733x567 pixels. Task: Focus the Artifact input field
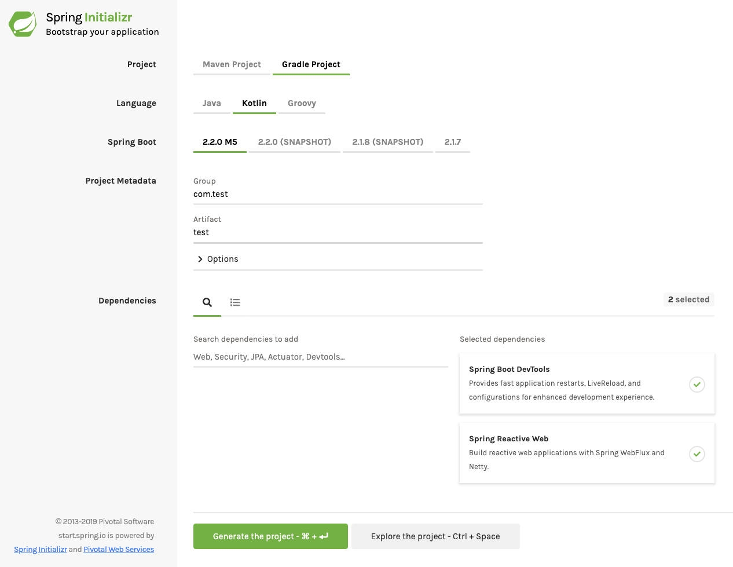coord(338,233)
